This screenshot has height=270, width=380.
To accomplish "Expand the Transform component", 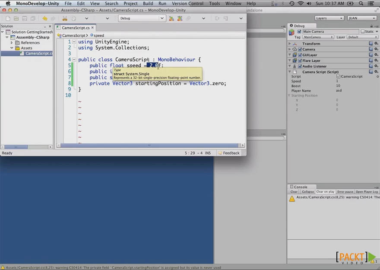I will [290, 44].
